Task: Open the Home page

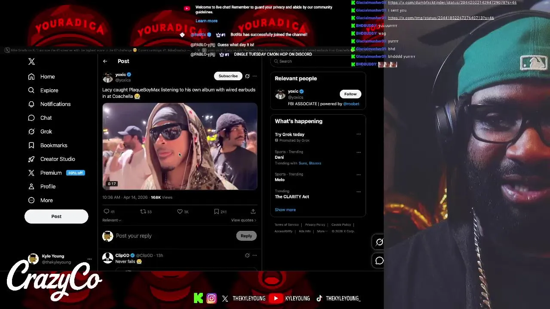Action: pyautogui.click(x=42, y=76)
